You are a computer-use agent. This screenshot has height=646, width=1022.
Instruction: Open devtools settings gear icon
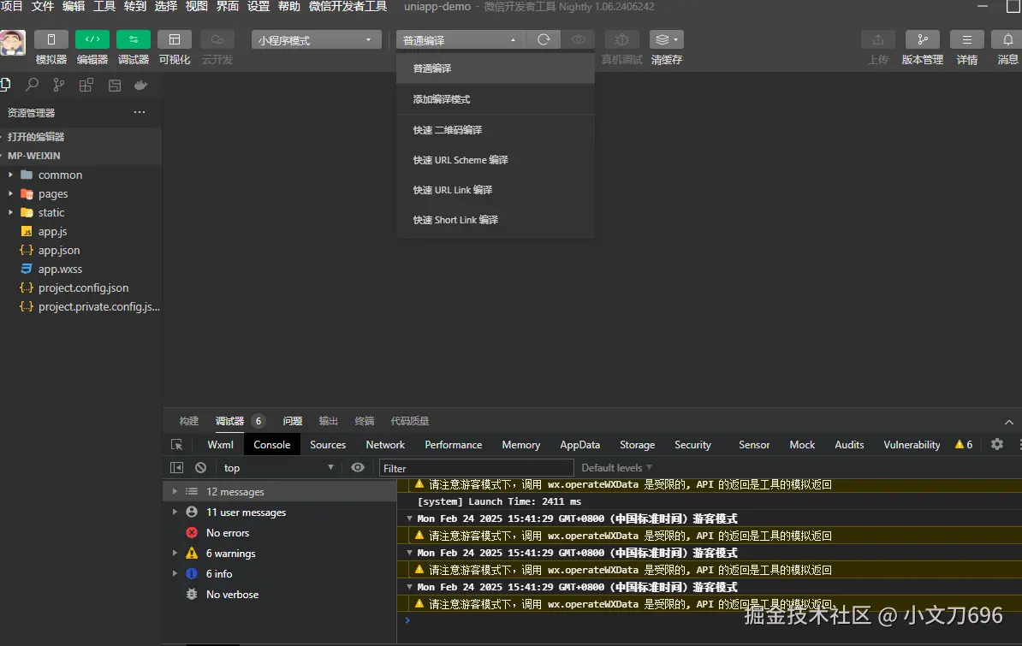tap(997, 445)
